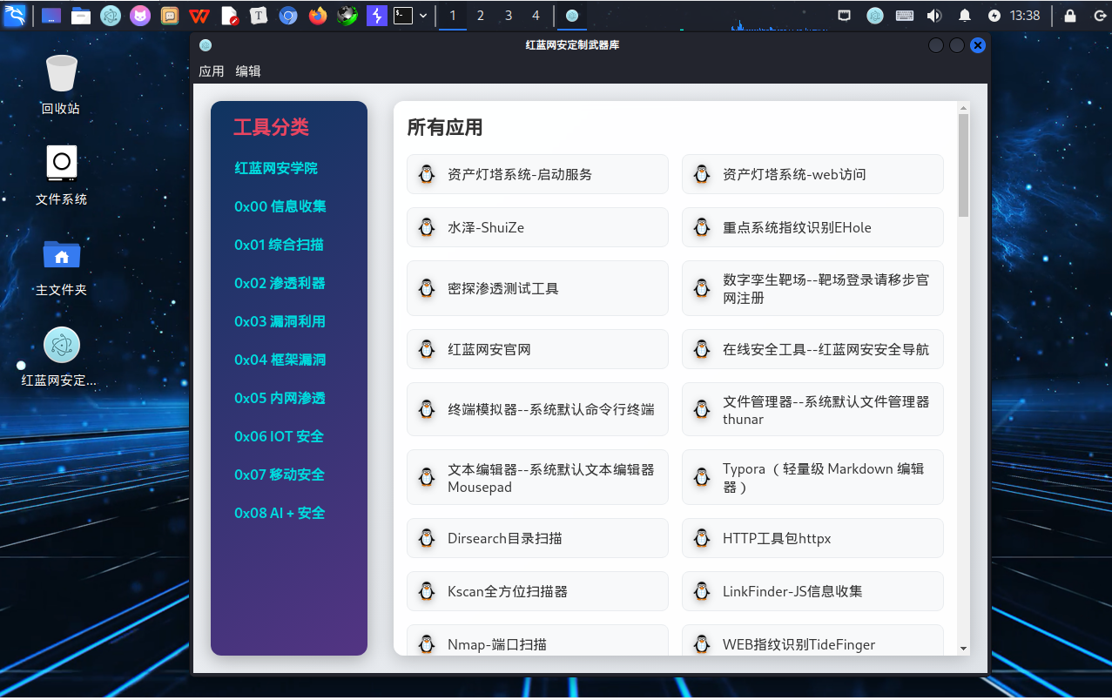Screen dimensions: 1112x700
Task: Click the lock screen padlock icon
Action: (x=1070, y=16)
